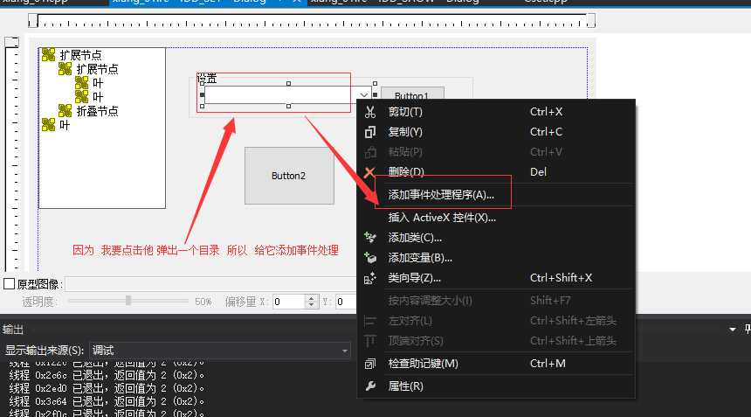Viewport: 751px width, 417px height.
Task: Toggle the 原型图像 checkbox
Action: pos(9,284)
